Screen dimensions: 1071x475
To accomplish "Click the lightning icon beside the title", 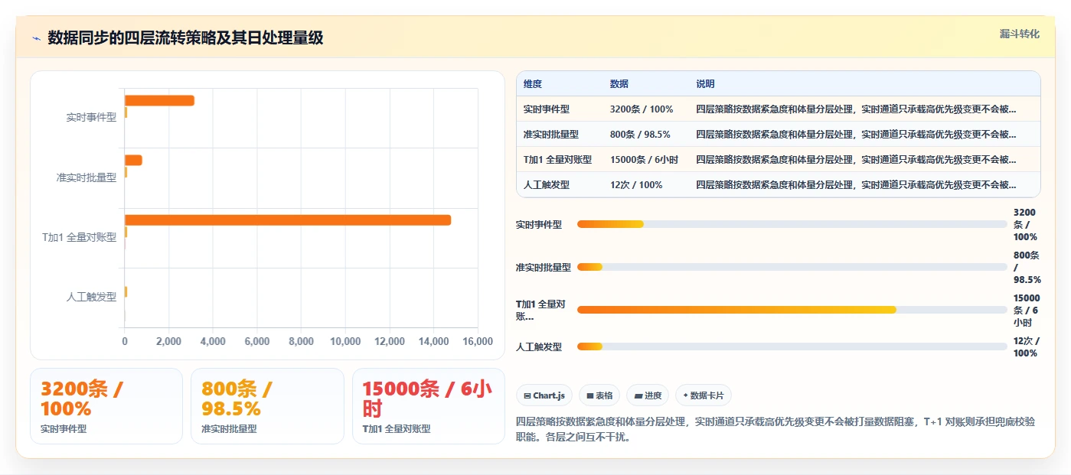I will pos(36,38).
